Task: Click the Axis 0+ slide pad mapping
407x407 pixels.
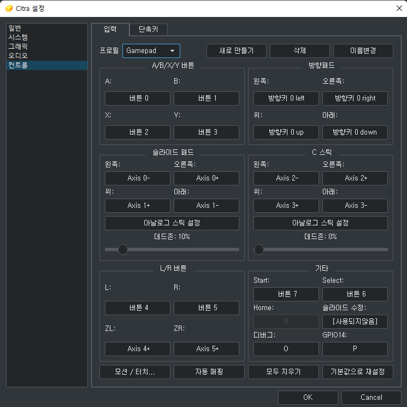Action: click(x=207, y=178)
